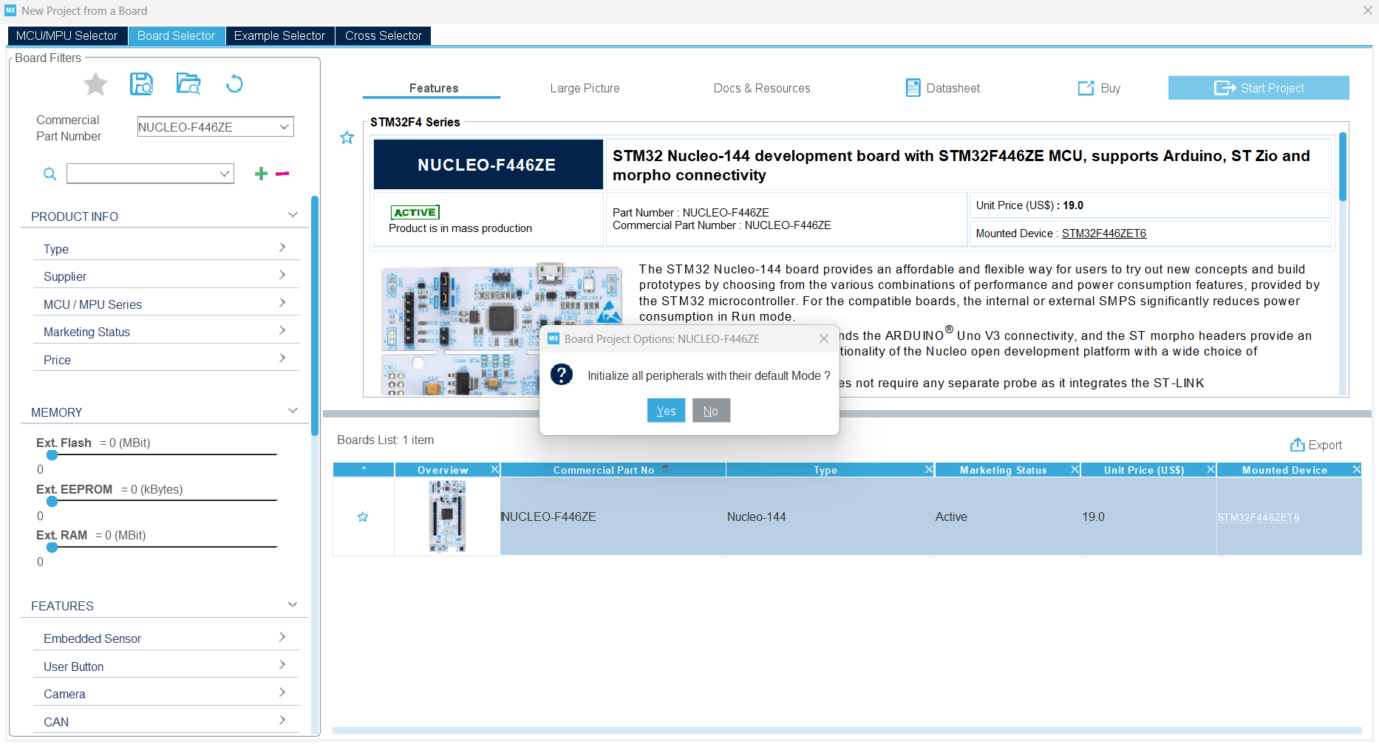Screen dimensions: 1379x750
Task: Click the save search filter icon
Action: [141, 84]
